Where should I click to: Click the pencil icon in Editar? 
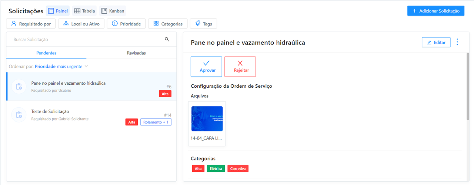[x=430, y=43]
